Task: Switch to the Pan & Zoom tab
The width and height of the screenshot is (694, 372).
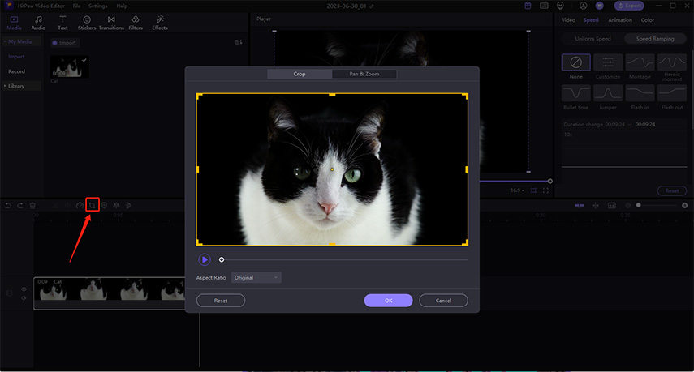Action: point(364,74)
